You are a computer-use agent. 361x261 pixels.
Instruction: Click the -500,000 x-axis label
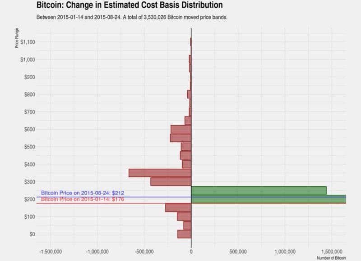(x=144, y=252)
